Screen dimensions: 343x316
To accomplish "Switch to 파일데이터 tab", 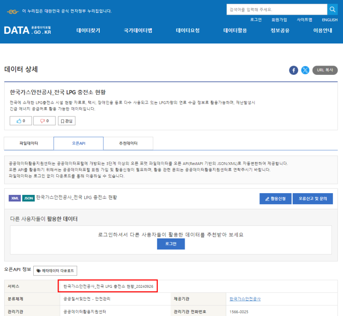I will tap(29, 143).
